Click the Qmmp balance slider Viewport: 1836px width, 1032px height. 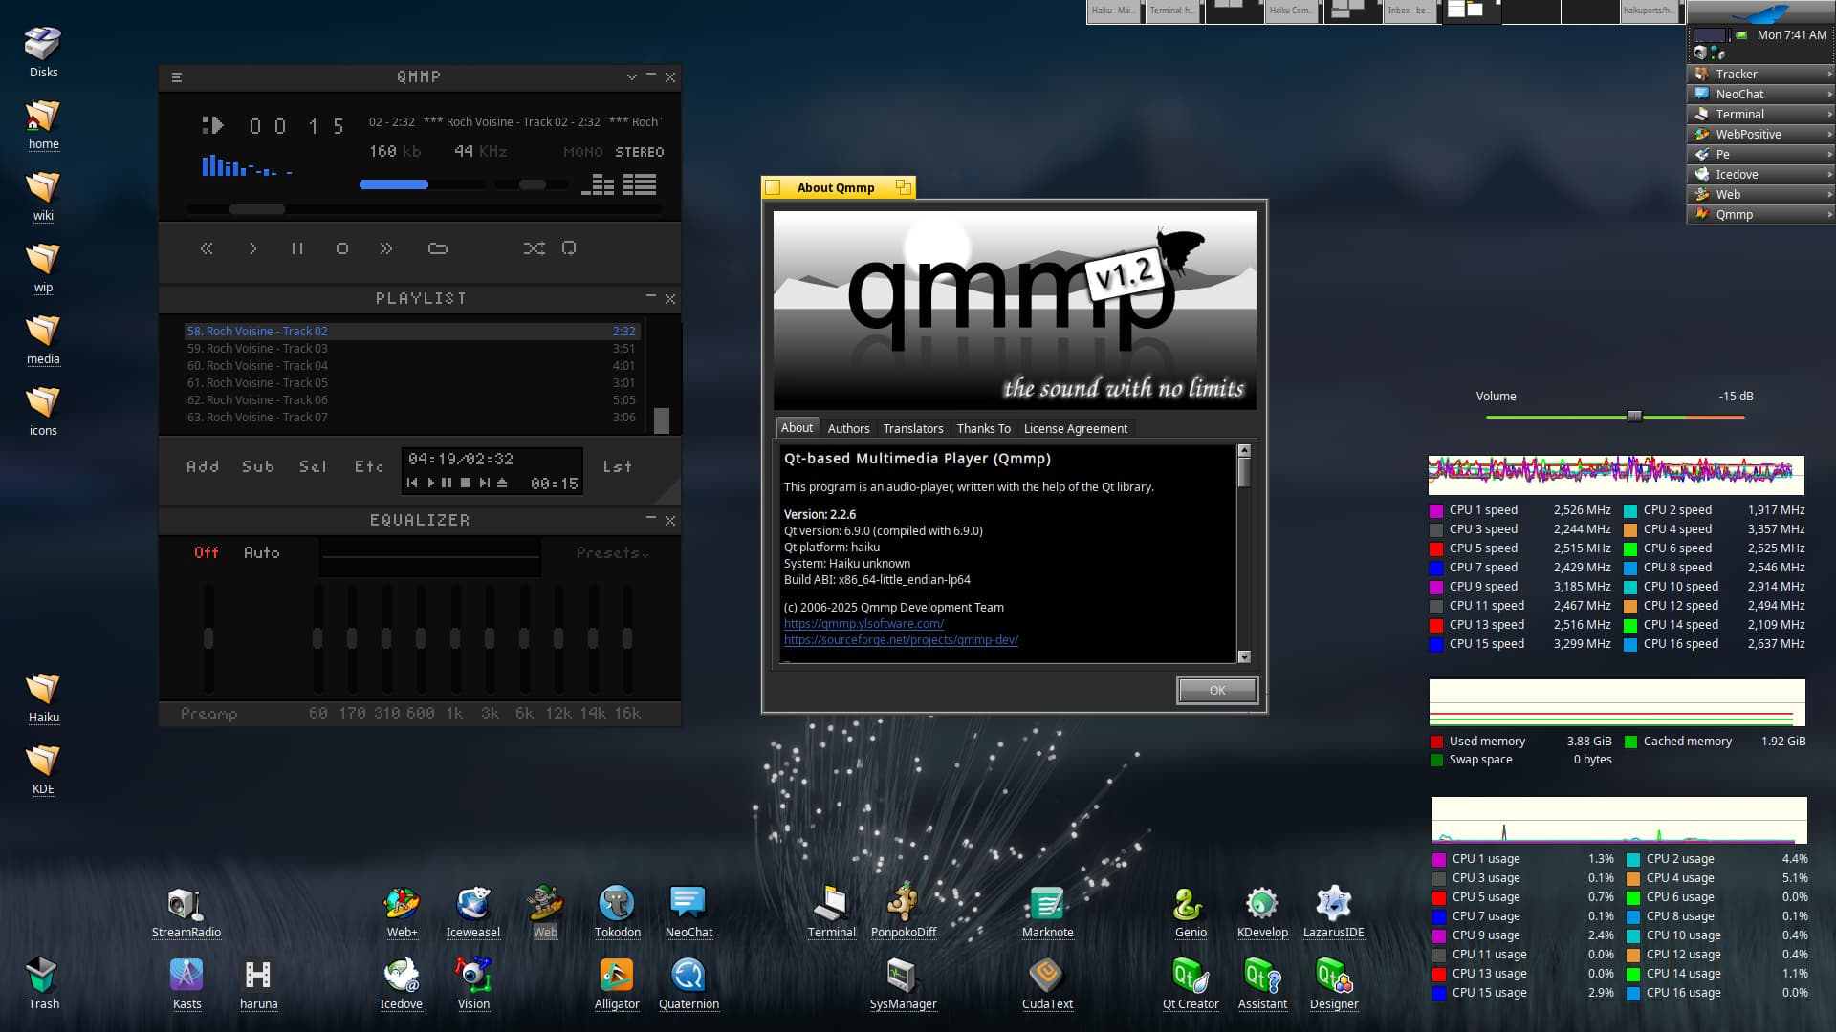click(x=533, y=184)
